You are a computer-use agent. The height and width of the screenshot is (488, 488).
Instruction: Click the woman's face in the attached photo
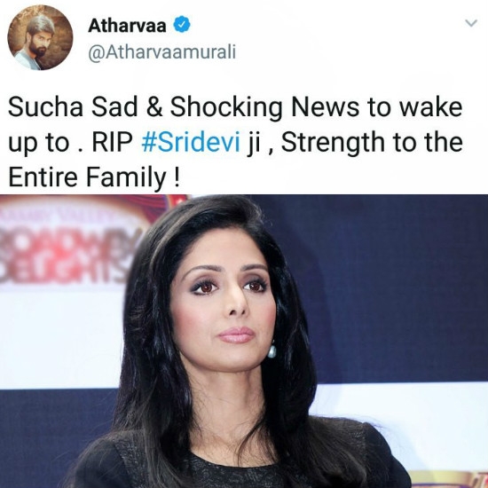click(224, 303)
